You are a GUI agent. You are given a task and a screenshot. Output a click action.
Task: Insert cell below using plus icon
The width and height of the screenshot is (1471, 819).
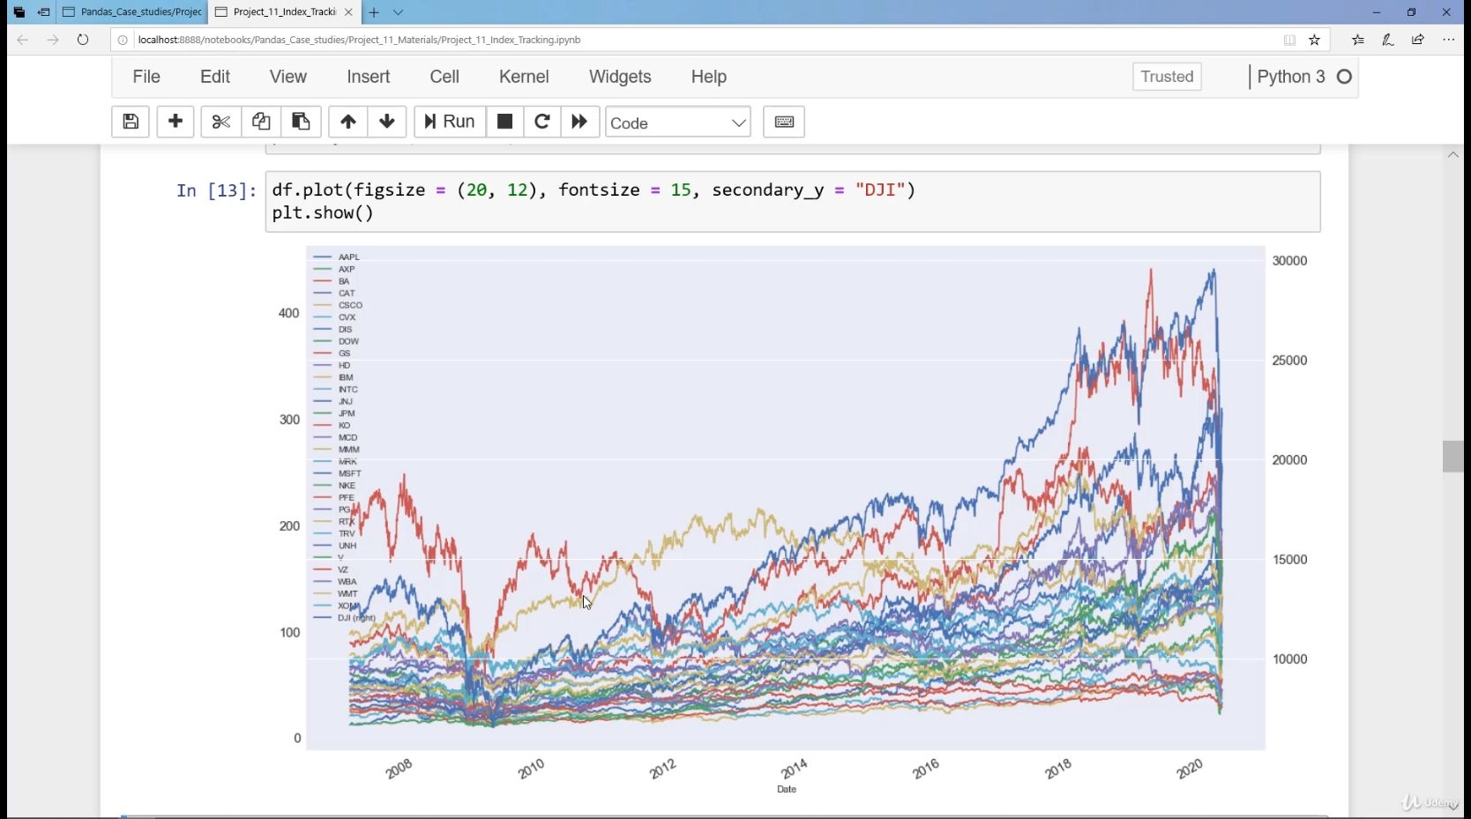tap(175, 122)
